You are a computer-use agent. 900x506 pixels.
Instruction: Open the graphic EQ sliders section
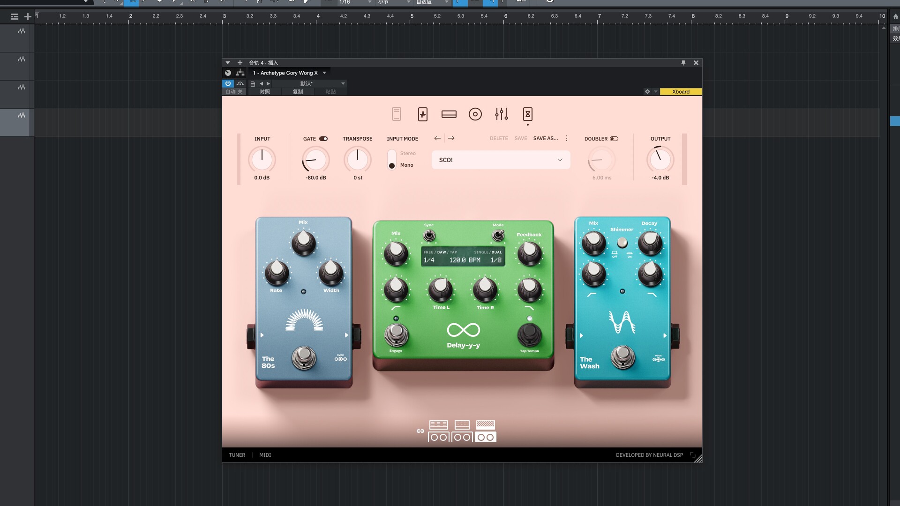(x=501, y=114)
